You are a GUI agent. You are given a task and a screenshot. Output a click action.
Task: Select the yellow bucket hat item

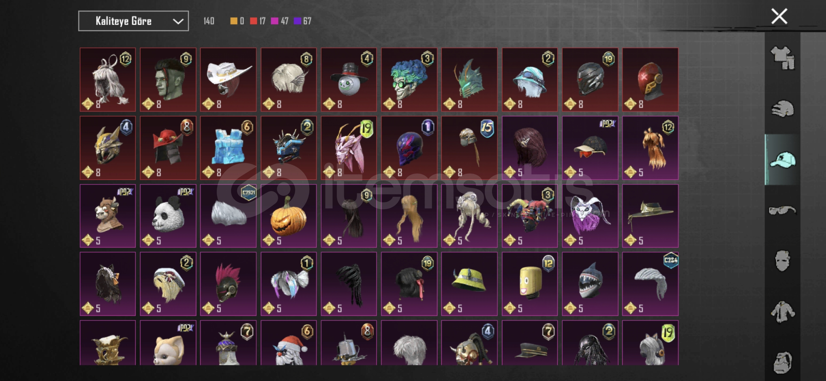pyautogui.click(x=469, y=284)
